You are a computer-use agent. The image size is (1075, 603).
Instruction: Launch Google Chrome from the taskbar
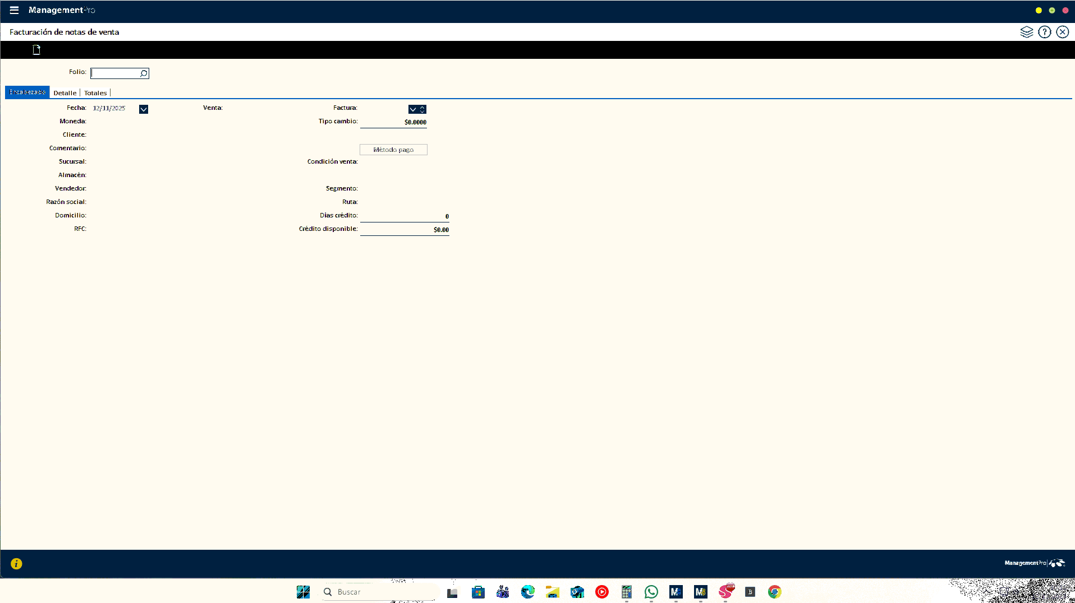tap(774, 592)
